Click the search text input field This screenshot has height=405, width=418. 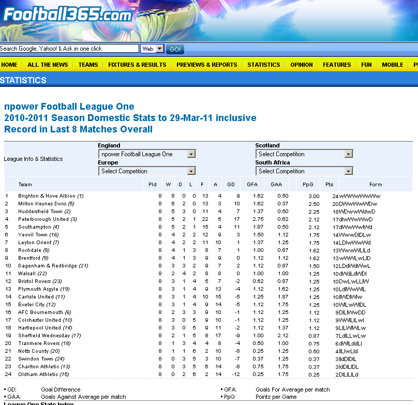click(69, 49)
